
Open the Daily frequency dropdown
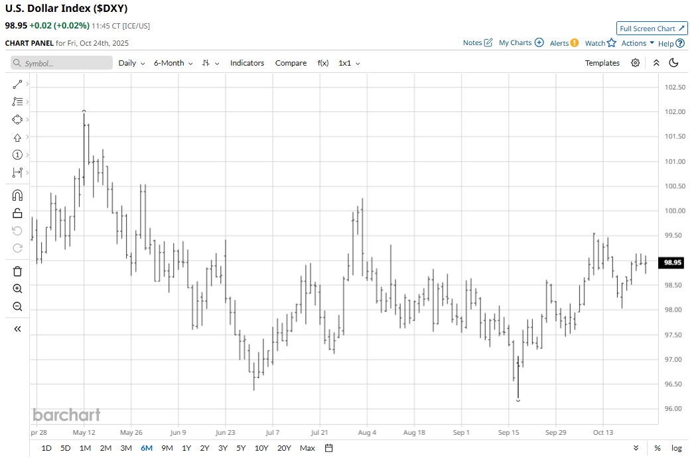[x=132, y=63]
